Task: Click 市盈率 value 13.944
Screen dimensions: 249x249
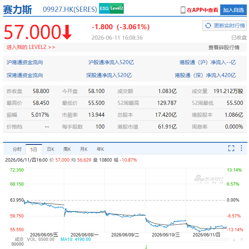Action: pos(96,115)
